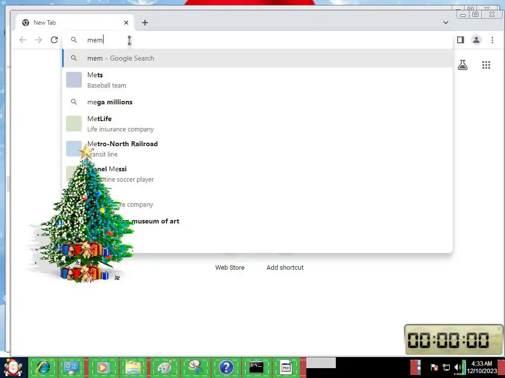The height and width of the screenshot is (378, 505).
Task: Open Help and Support taskbar icon
Action: [x=226, y=367]
